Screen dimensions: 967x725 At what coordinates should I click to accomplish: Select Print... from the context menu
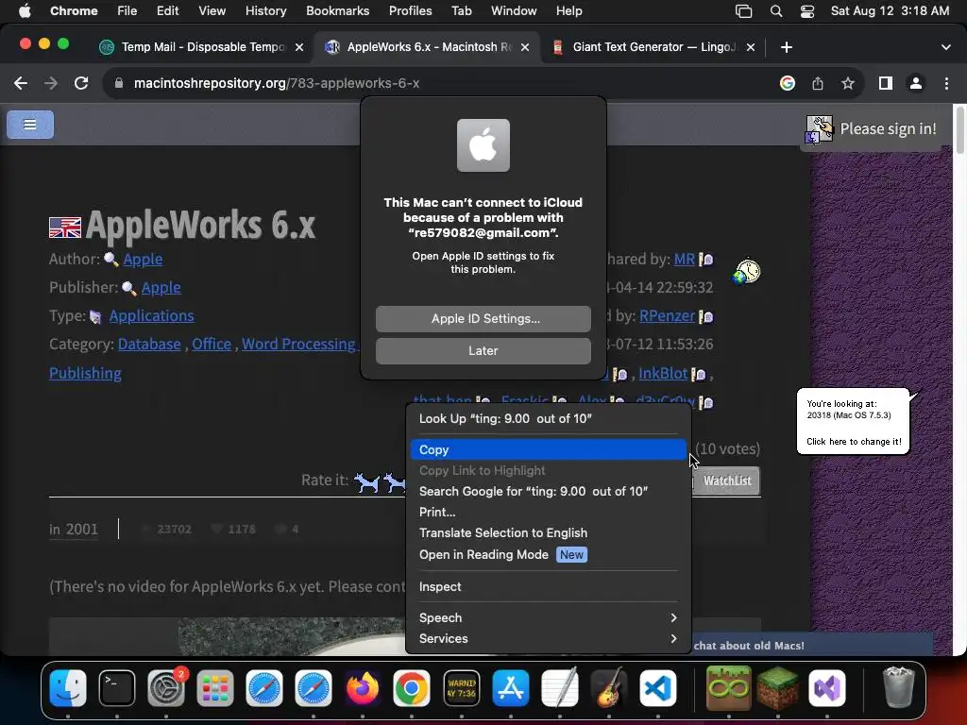(548, 513)
